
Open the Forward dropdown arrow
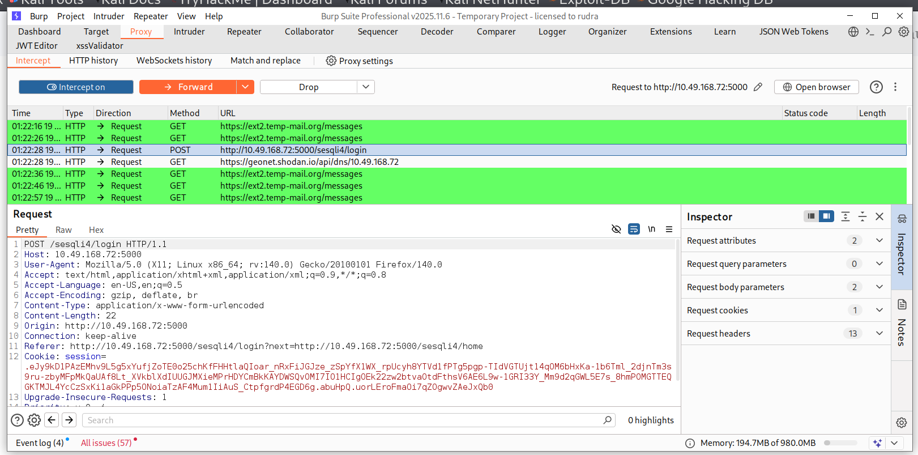coord(245,87)
